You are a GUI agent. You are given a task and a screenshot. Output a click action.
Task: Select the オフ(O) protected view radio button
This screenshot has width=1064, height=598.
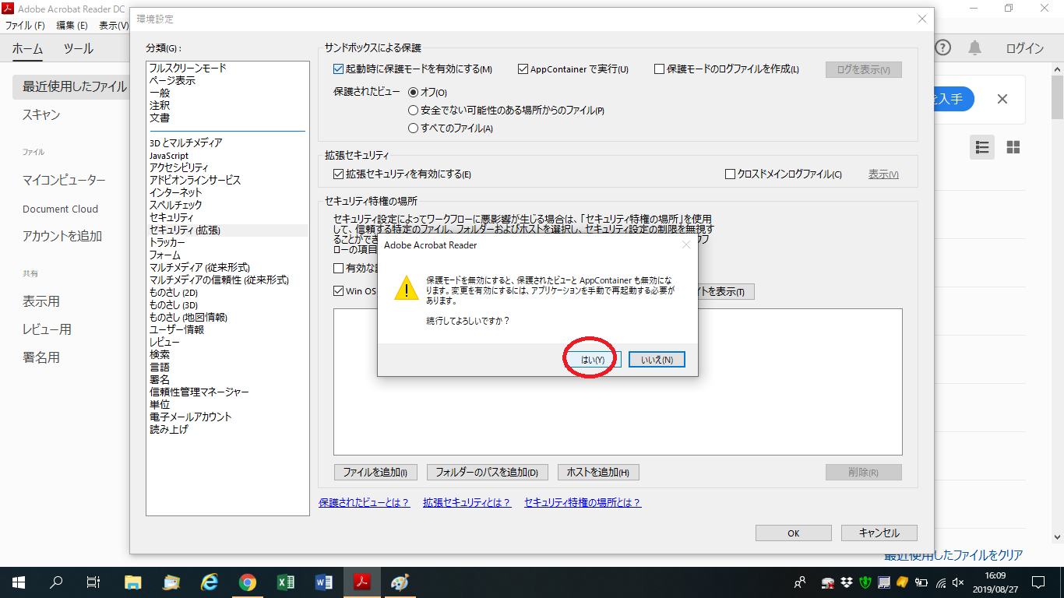tap(414, 92)
